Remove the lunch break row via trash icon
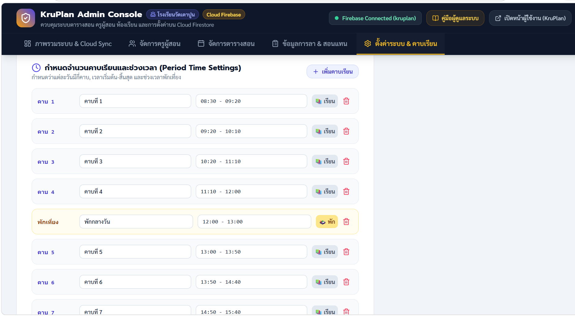Viewport: 575px width, 316px height. [346, 222]
